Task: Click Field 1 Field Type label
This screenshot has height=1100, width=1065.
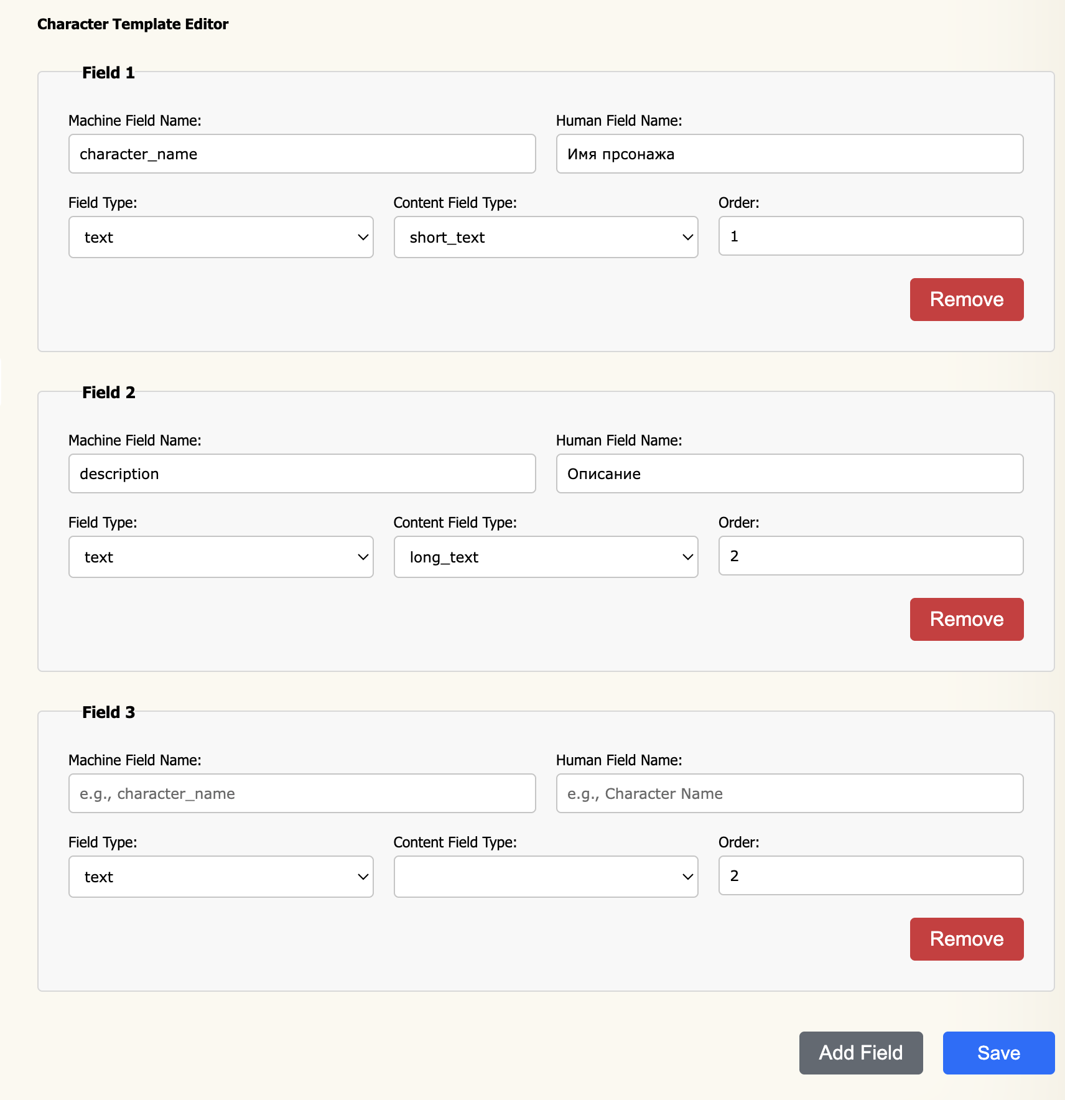Action: point(103,203)
